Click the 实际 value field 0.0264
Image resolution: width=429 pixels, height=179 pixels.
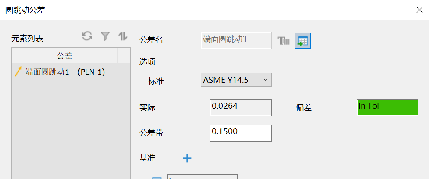(x=240, y=107)
